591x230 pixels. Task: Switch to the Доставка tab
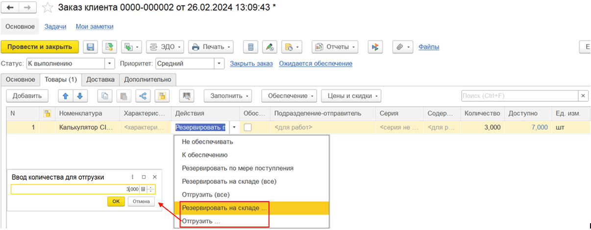point(100,79)
